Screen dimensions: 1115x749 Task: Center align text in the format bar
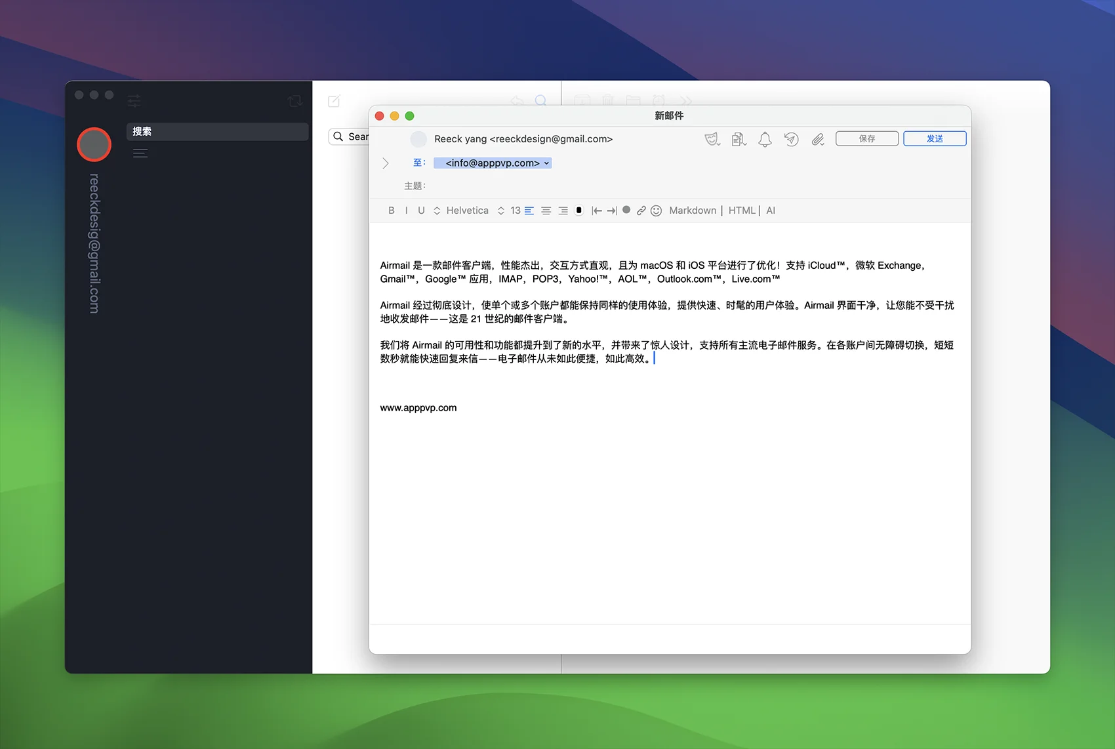pos(546,211)
